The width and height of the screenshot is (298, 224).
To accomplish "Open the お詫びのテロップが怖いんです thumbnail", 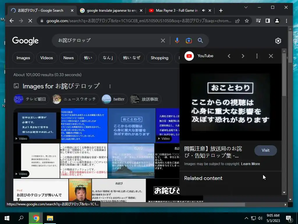I will [x=41, y=190].
